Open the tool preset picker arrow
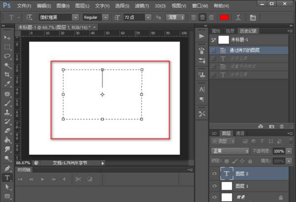This screenshot has width=296, height=202. click(19, 18)
